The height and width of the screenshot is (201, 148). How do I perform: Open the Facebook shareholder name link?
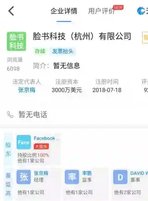point(46,138)
